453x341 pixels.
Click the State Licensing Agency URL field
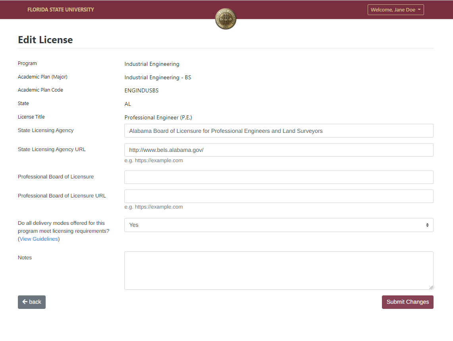(278, 150)
